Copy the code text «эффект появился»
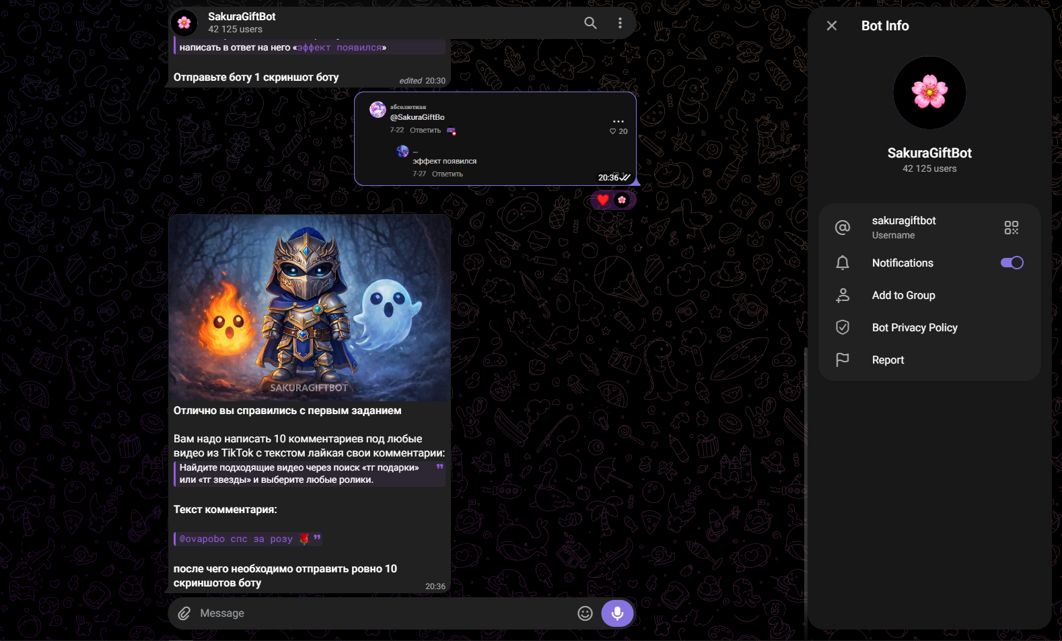 [x=339, y=48]
